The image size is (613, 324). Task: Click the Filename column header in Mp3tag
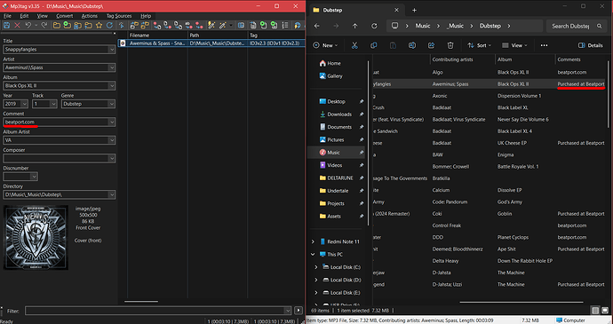tap(139, 36)
